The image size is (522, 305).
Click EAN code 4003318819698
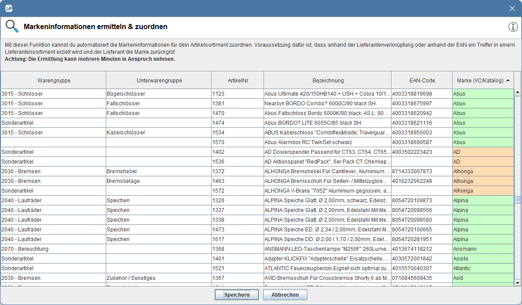422,94
